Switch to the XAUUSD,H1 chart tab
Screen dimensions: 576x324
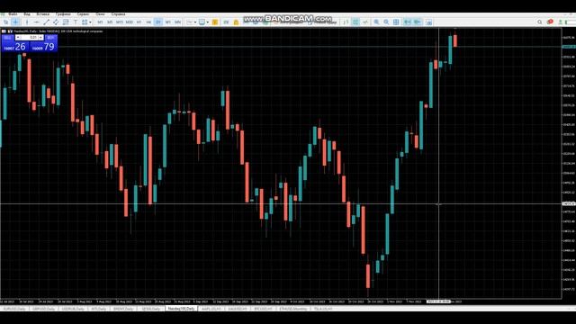(x=238, y=309)
